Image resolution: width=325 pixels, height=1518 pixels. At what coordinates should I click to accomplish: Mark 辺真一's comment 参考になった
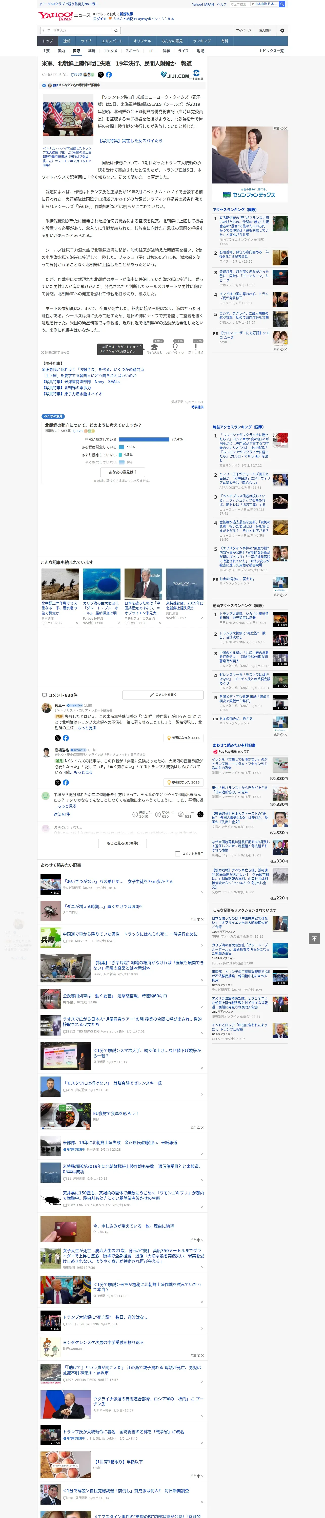tap(184, 738)
